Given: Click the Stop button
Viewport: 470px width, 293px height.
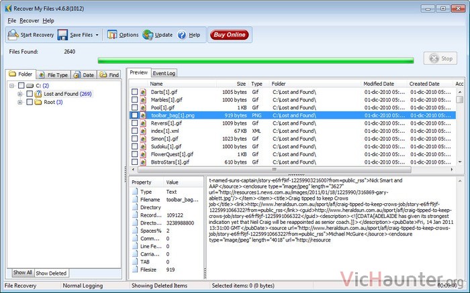Looking at the screenshot, I should 440,58.
